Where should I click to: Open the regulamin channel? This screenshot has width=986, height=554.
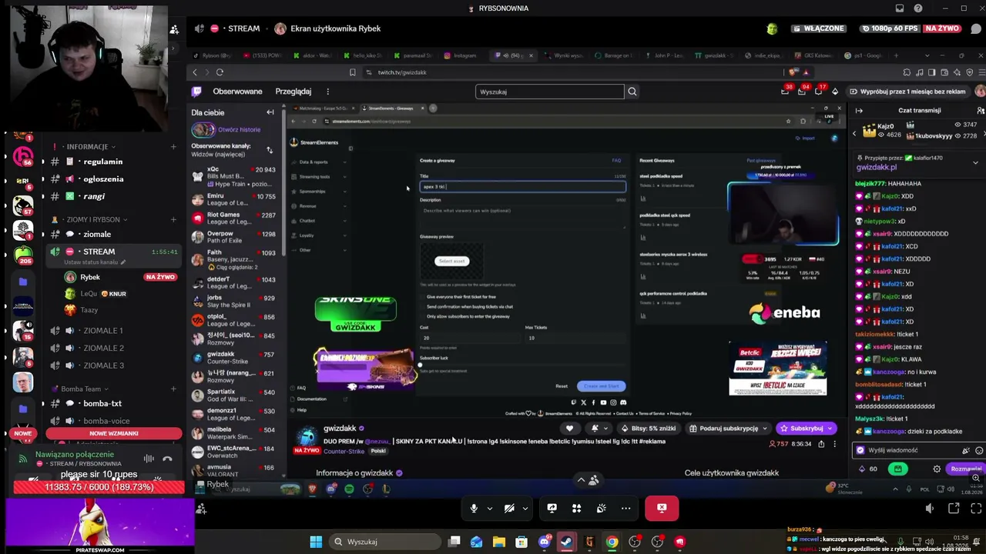click(102, 162)
